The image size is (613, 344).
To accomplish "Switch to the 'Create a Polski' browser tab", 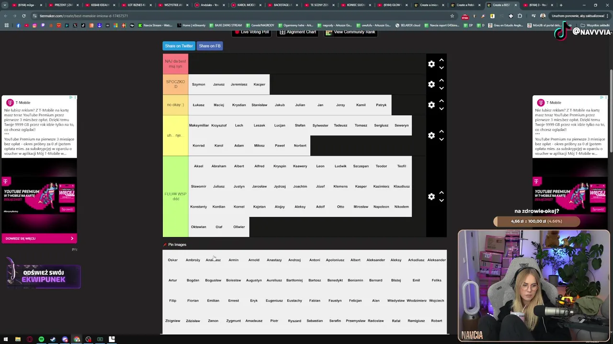I will [x=465, y=5].
